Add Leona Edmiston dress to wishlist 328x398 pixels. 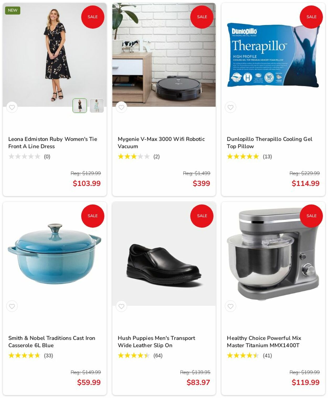(12, 107)
